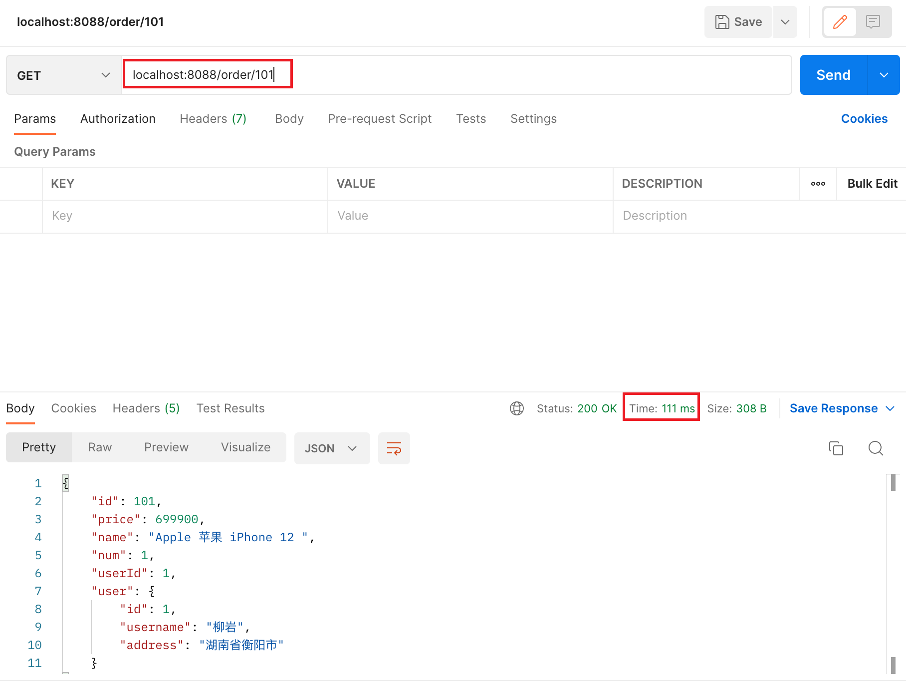Screen dimensions: 906x683
Task: Click the network globe icon
Action: (517, 408)
